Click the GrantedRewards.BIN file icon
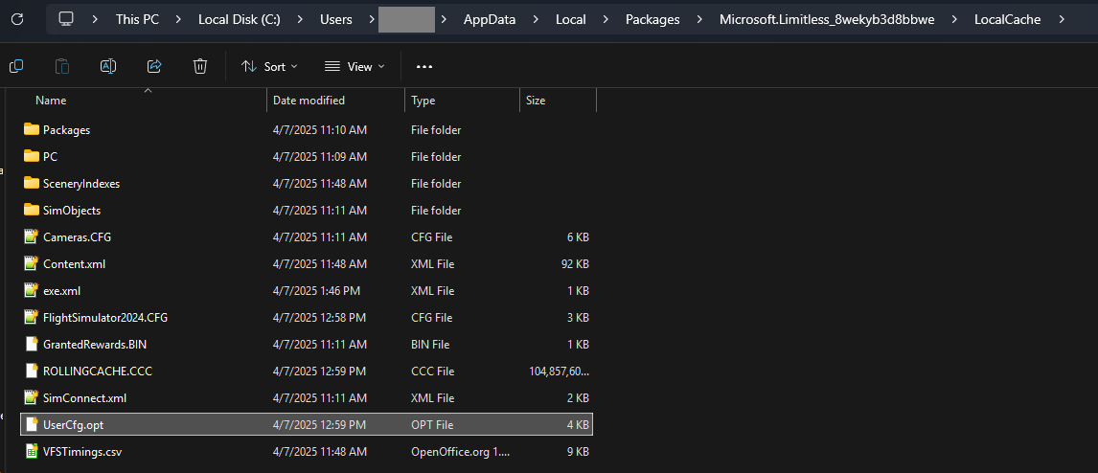This screenshot has height=473, width=1098. pos(31,345)
